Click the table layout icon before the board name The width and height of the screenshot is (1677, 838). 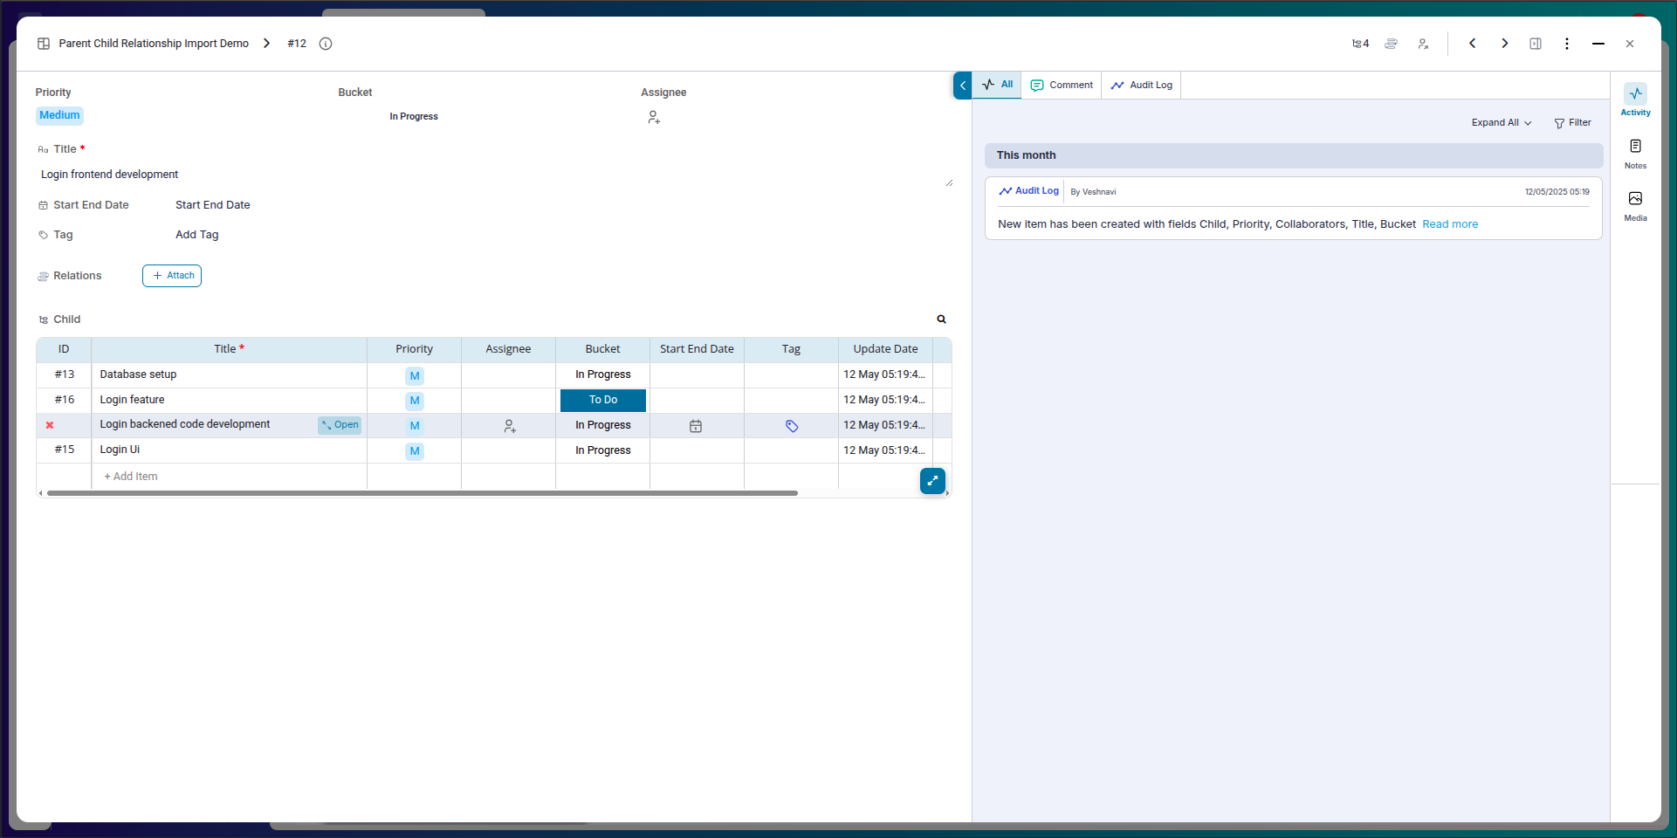click(44, 44)
